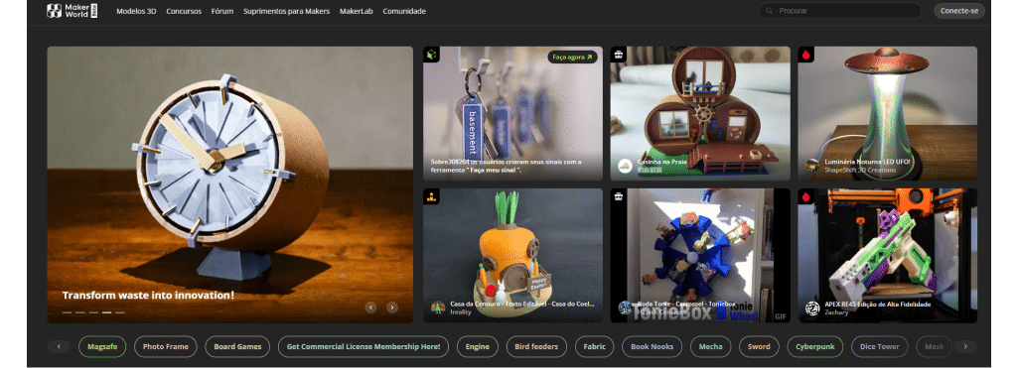
Task: Select Mask tag
Action: pos(934,346)
